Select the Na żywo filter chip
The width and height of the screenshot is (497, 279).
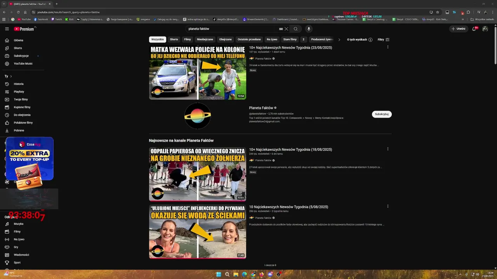click(x=272, y=40)
